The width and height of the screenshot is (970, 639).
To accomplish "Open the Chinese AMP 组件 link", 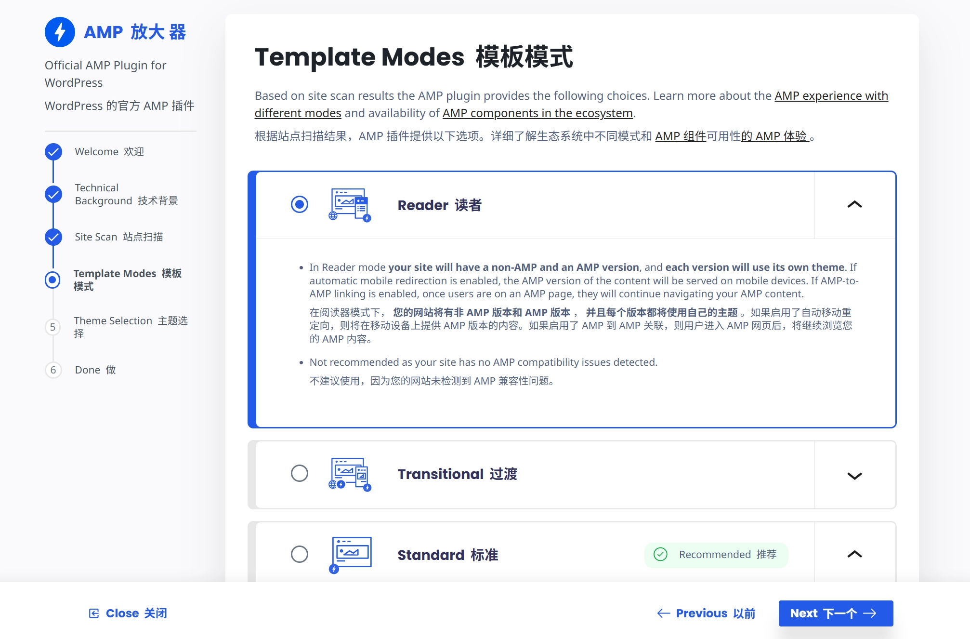I will tap(680, 136).
